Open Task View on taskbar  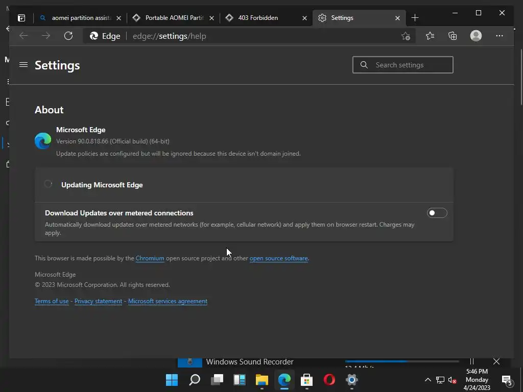217,380
